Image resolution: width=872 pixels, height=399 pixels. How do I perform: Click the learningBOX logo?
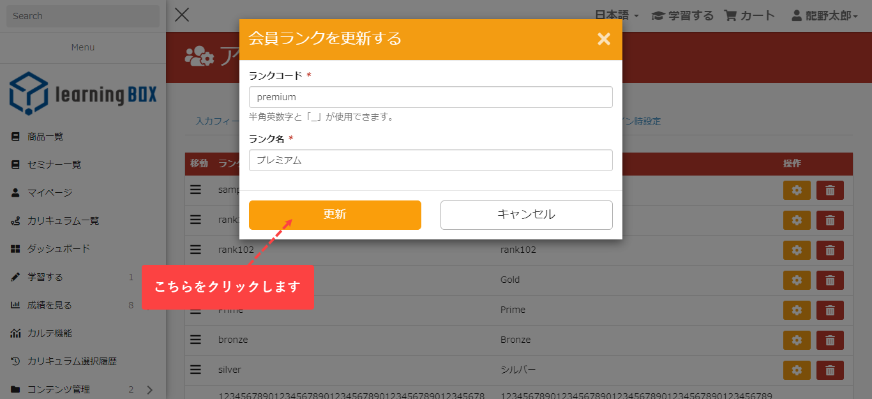tap(83, 93)
